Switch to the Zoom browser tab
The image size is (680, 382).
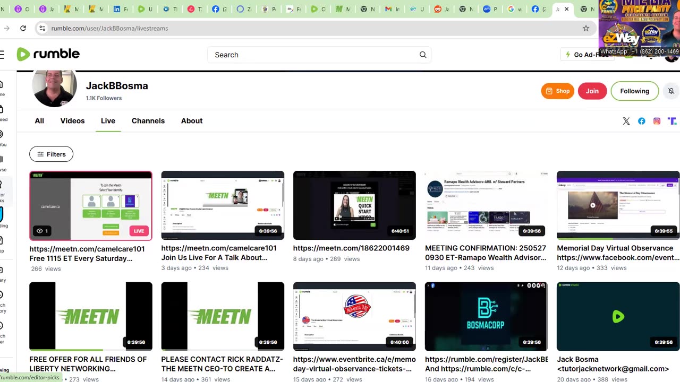pos(487,9)
